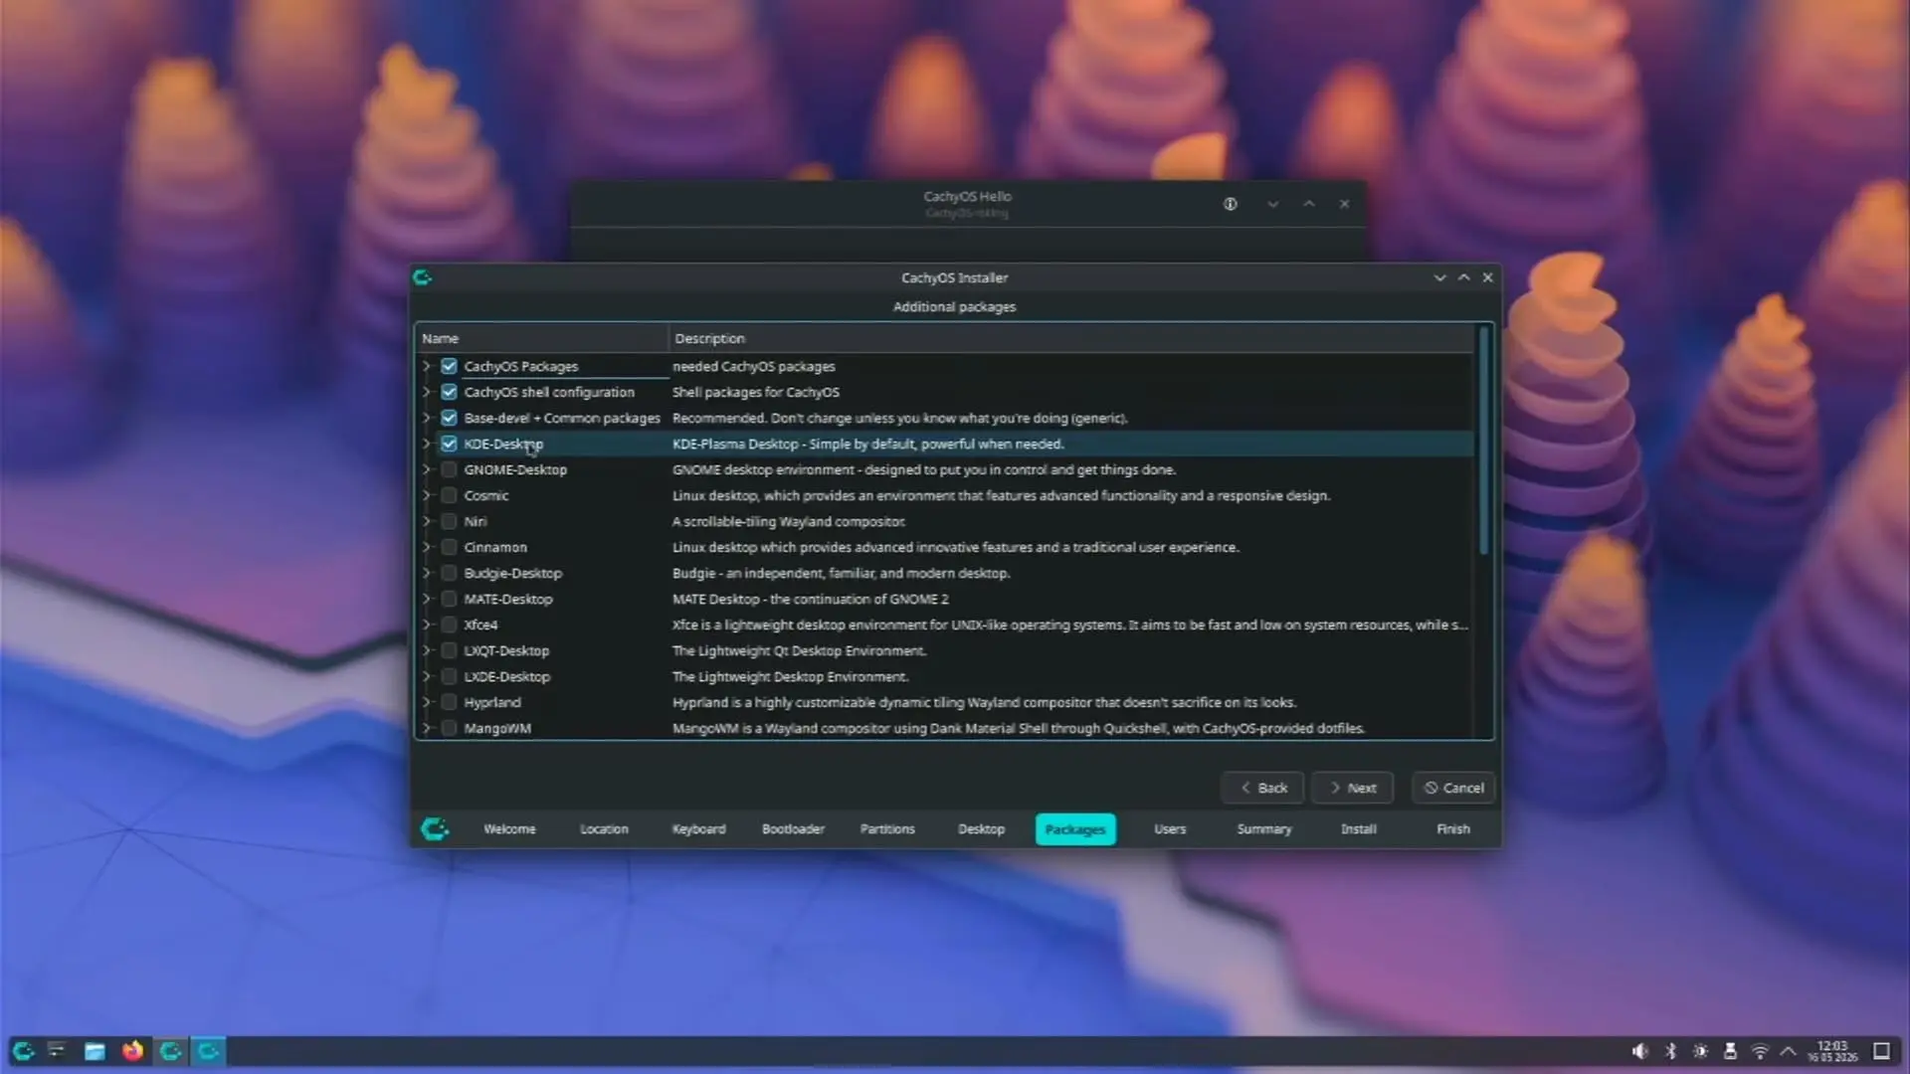Screen dimensions: 1910x1074
Task: Tick the Xfce4 checkbox
Action: click(x=449, y=625)
